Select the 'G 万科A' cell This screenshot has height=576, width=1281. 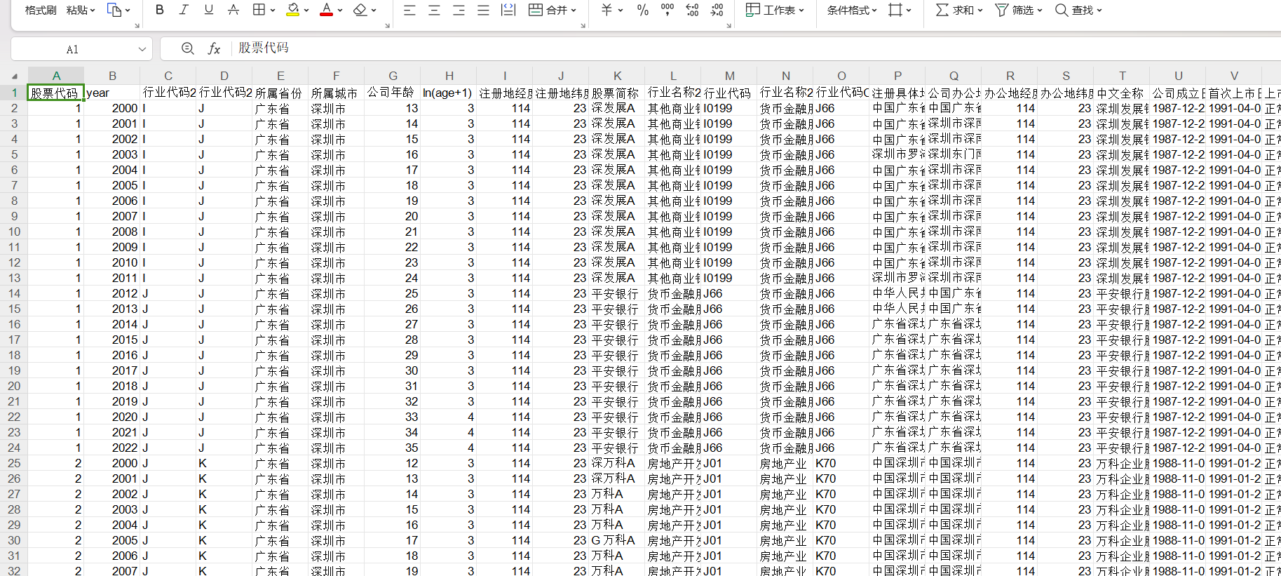coord(617,540)
